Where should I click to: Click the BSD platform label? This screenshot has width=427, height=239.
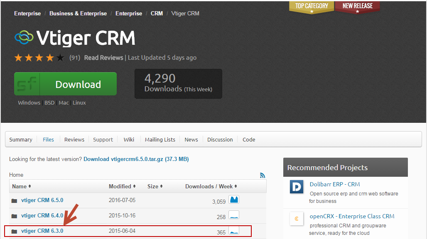click(x=49, y=103)
